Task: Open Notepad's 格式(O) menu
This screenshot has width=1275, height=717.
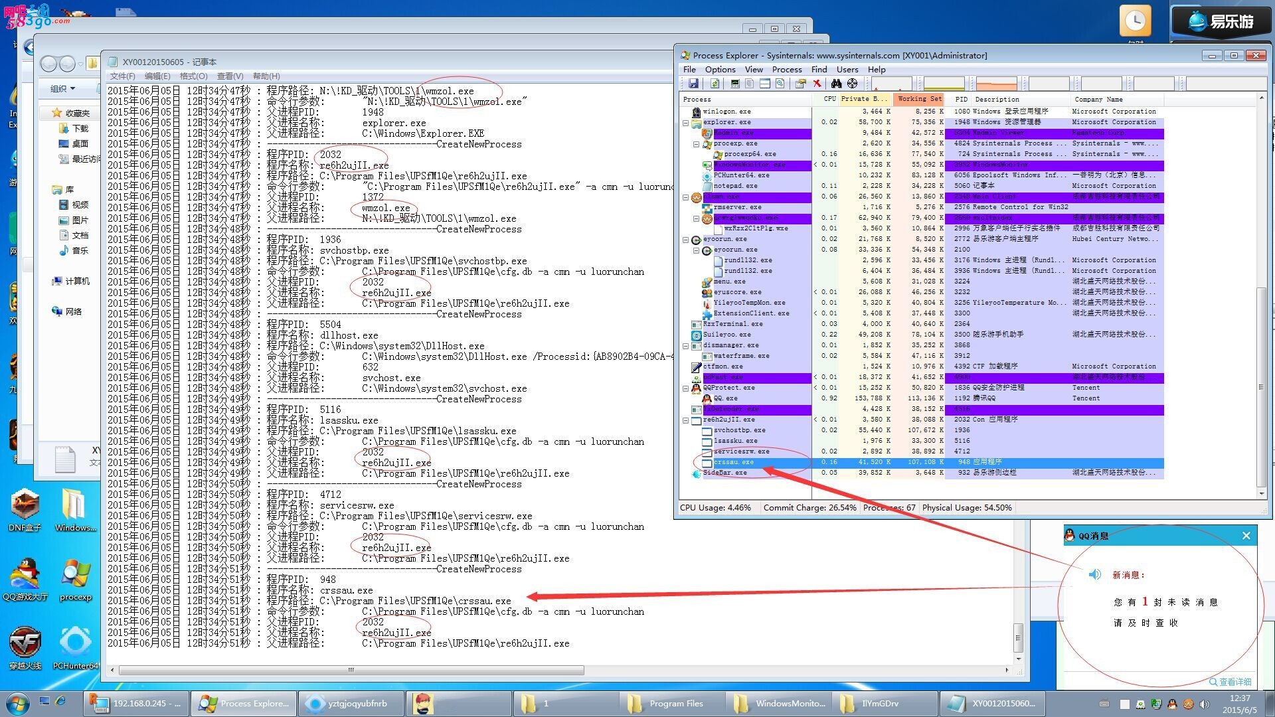Action: pos(193,76)
